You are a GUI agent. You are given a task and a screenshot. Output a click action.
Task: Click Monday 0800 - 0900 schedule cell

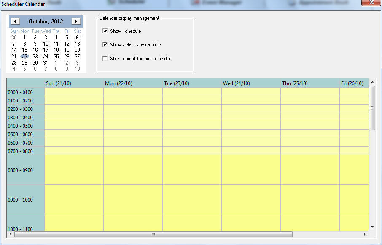133,170
